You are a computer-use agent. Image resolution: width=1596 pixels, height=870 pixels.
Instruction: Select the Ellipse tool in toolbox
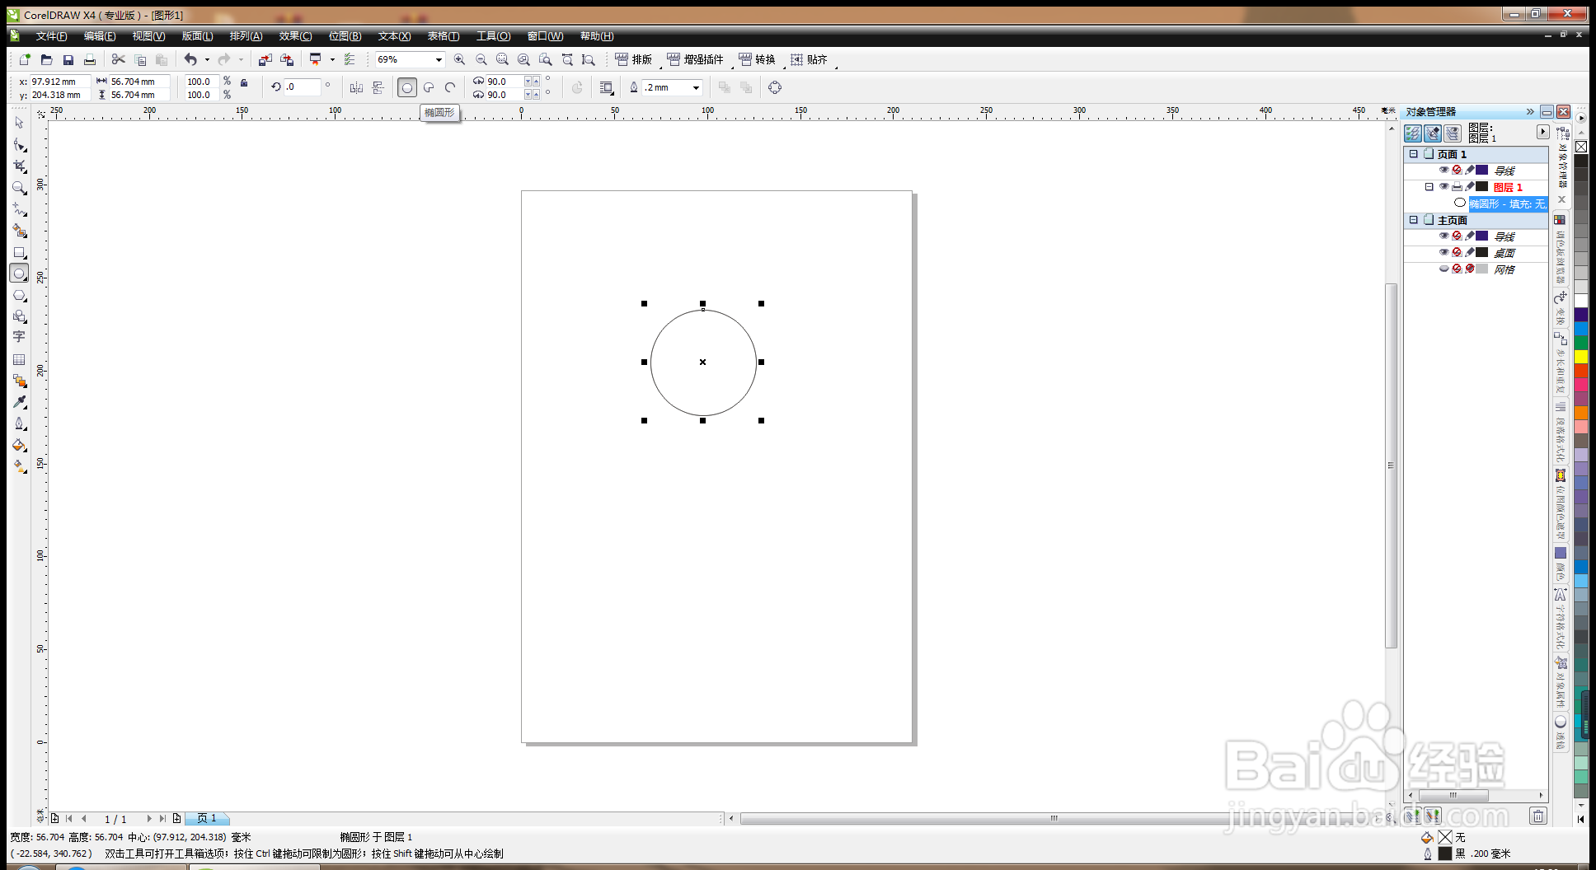pos(19,274)
